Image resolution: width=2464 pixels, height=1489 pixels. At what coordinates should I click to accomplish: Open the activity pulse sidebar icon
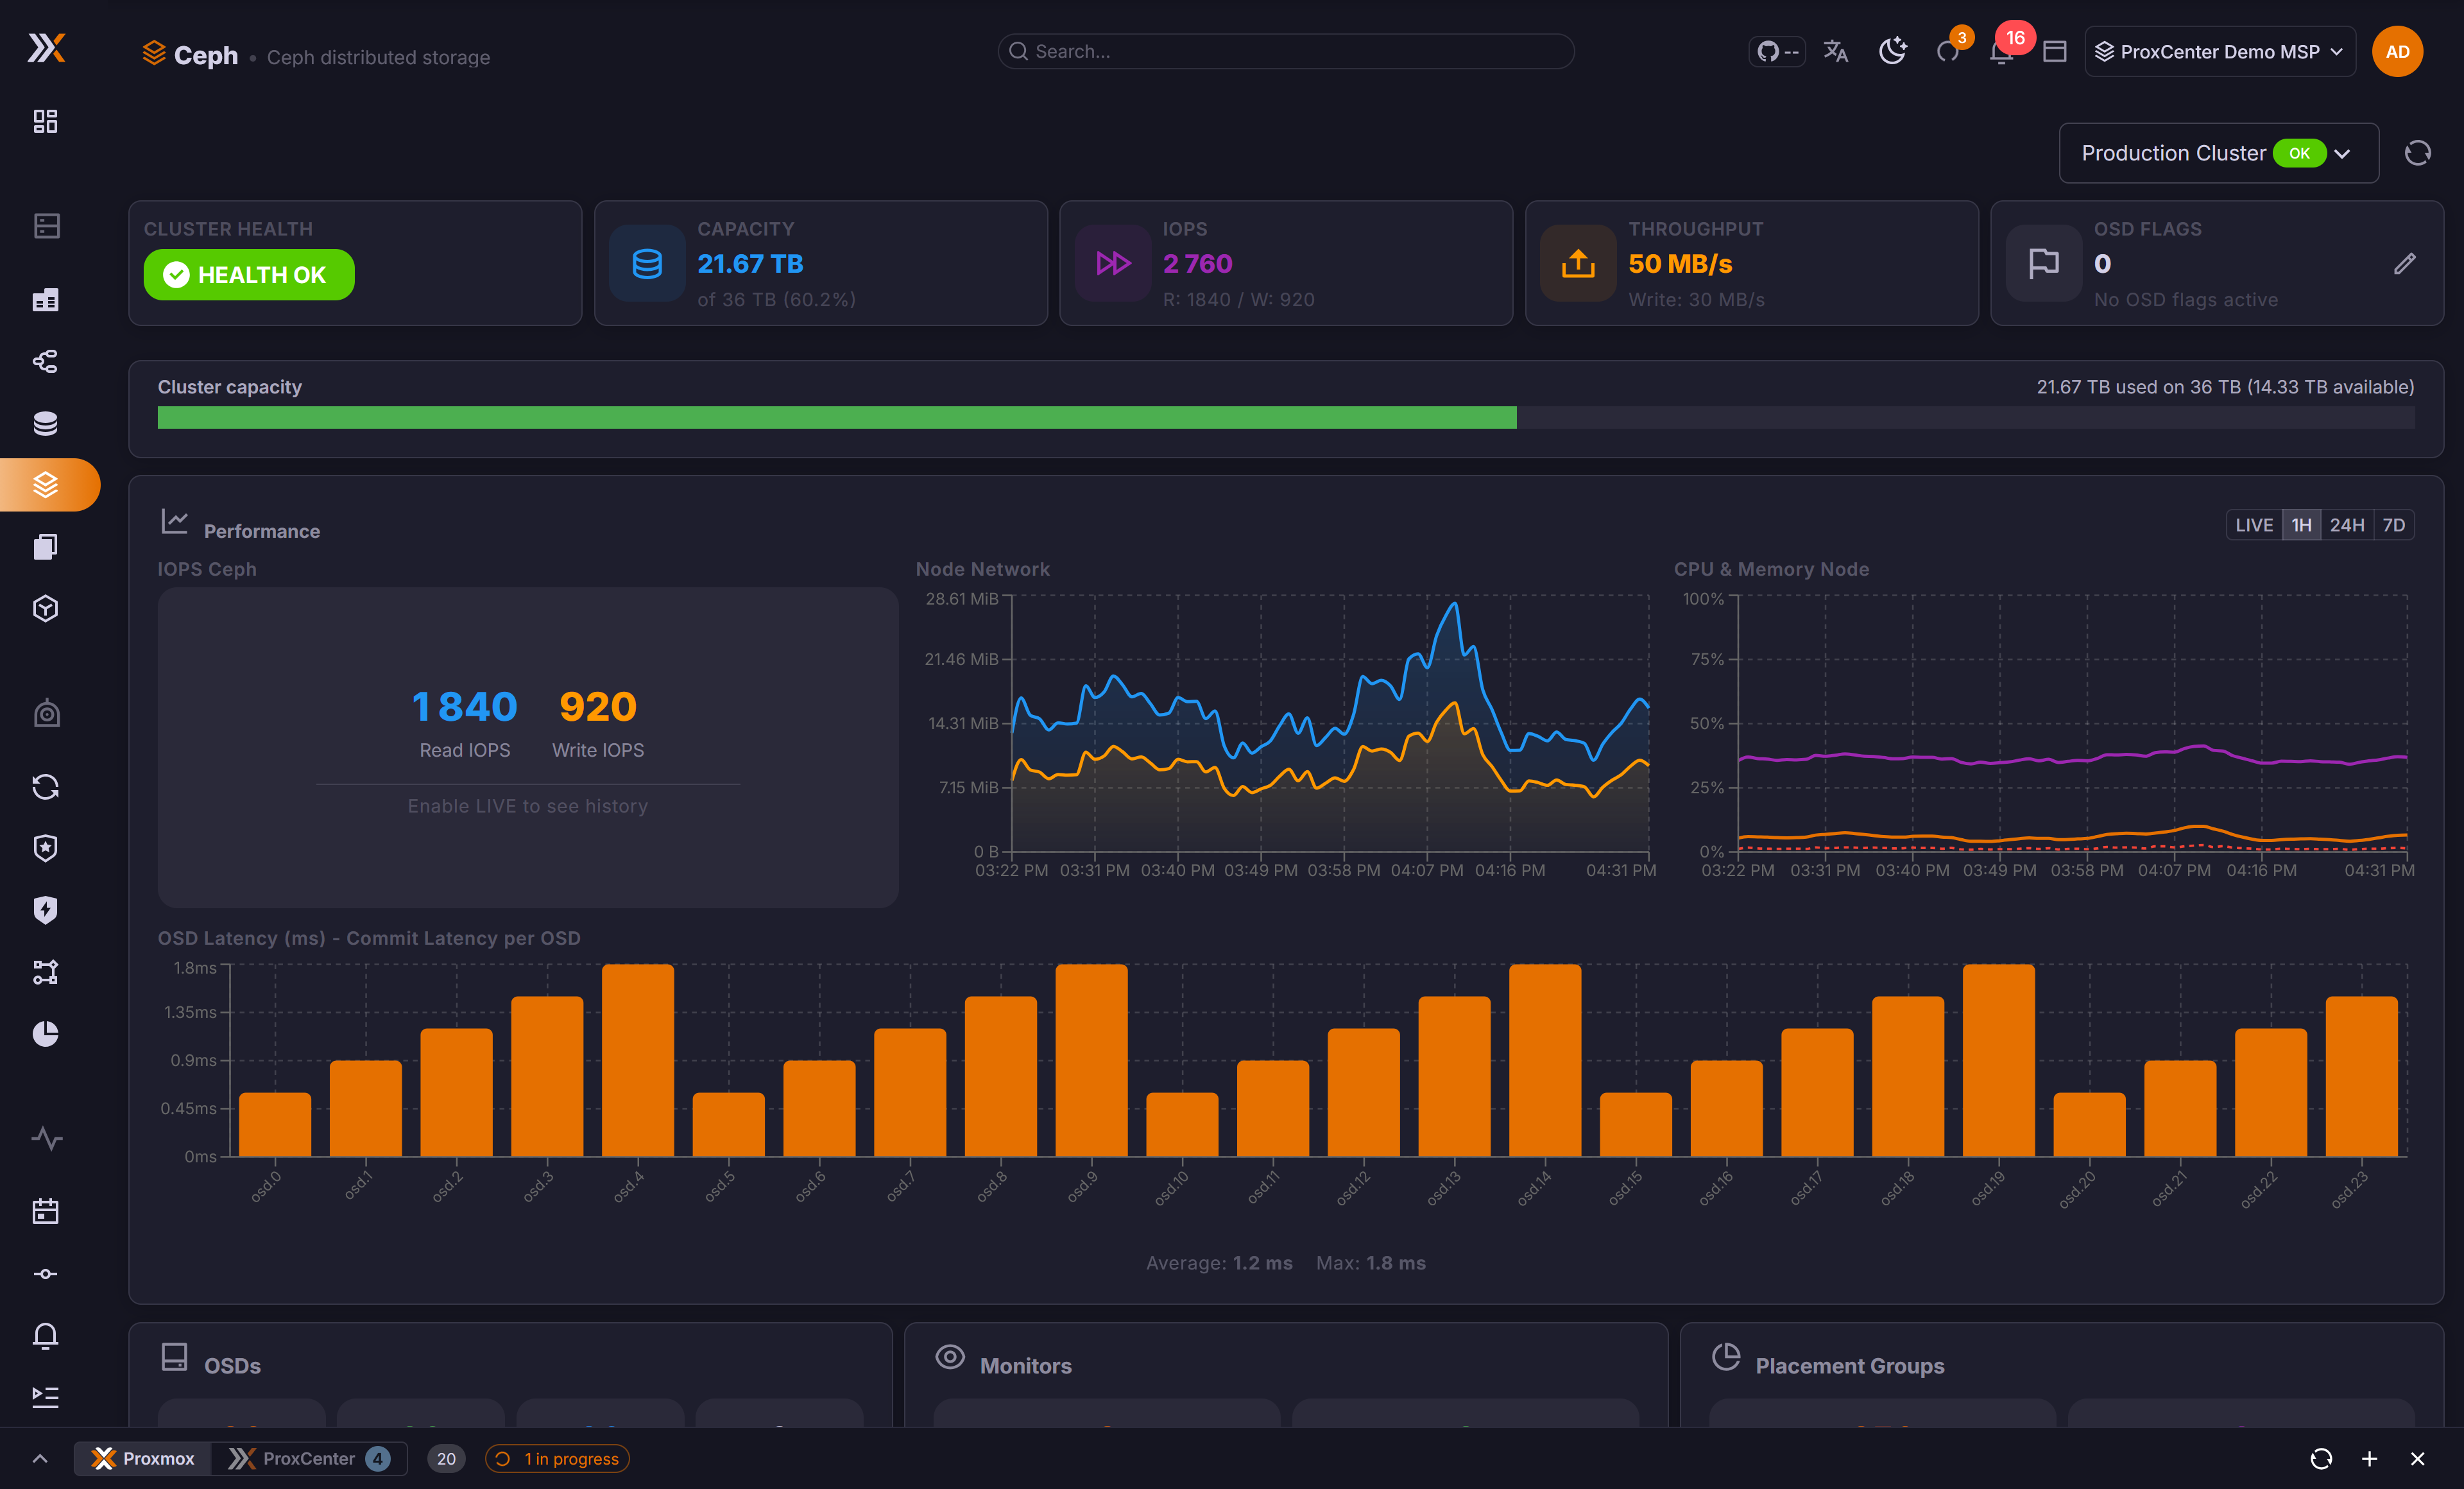click(x=46, y=1138)
